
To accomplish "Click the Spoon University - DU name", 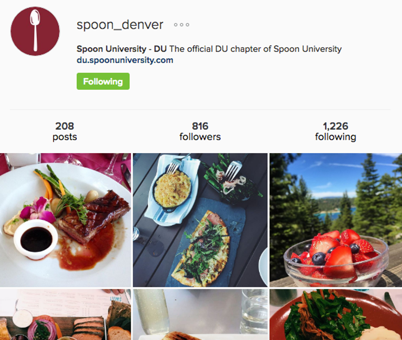I will point(121,49).
